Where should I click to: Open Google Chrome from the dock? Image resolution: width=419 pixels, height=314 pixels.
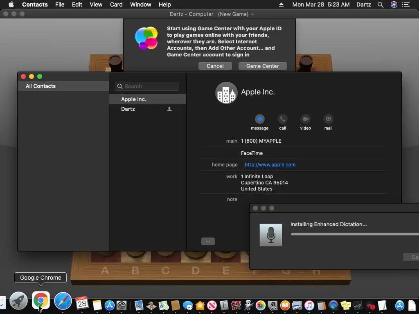tap(41, 301)
